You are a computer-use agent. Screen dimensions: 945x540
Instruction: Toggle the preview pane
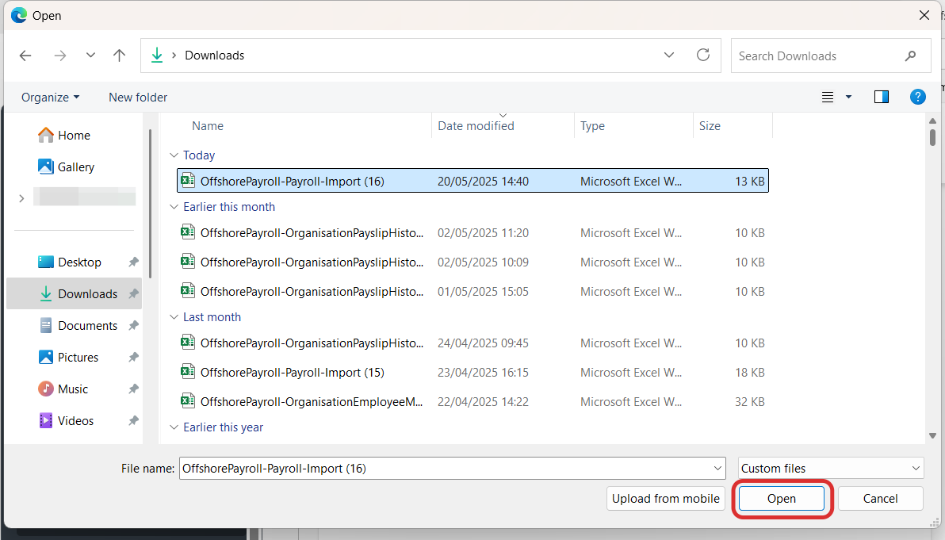tap(881, 97)
